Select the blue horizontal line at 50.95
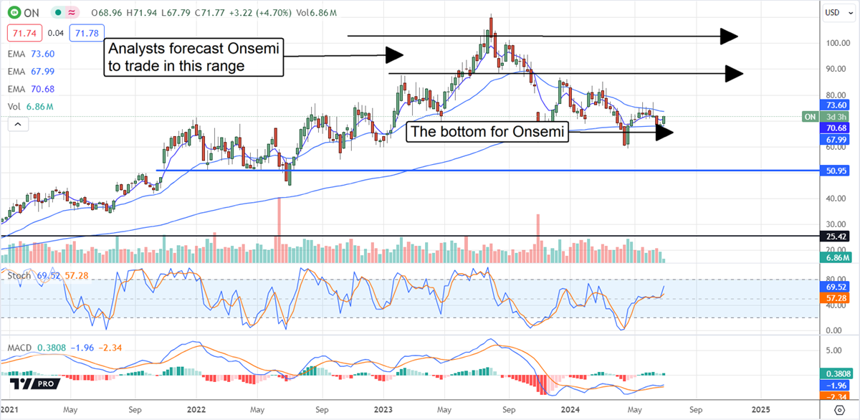860x420 pixels. (x=487, y=171)
